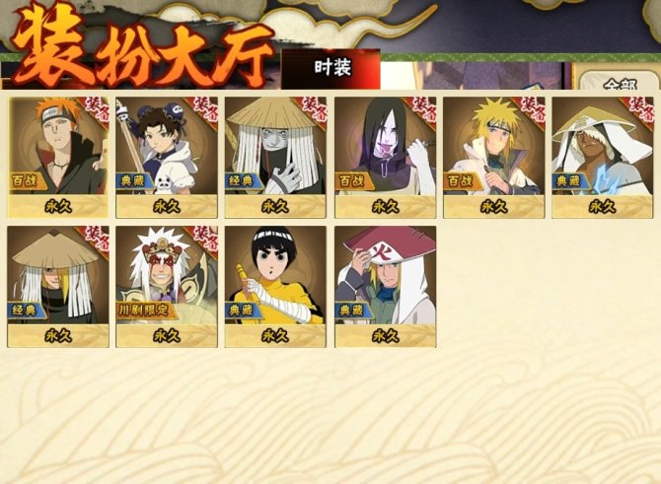Tap the 百战 badge on Orochimaru card

point(353,181)
